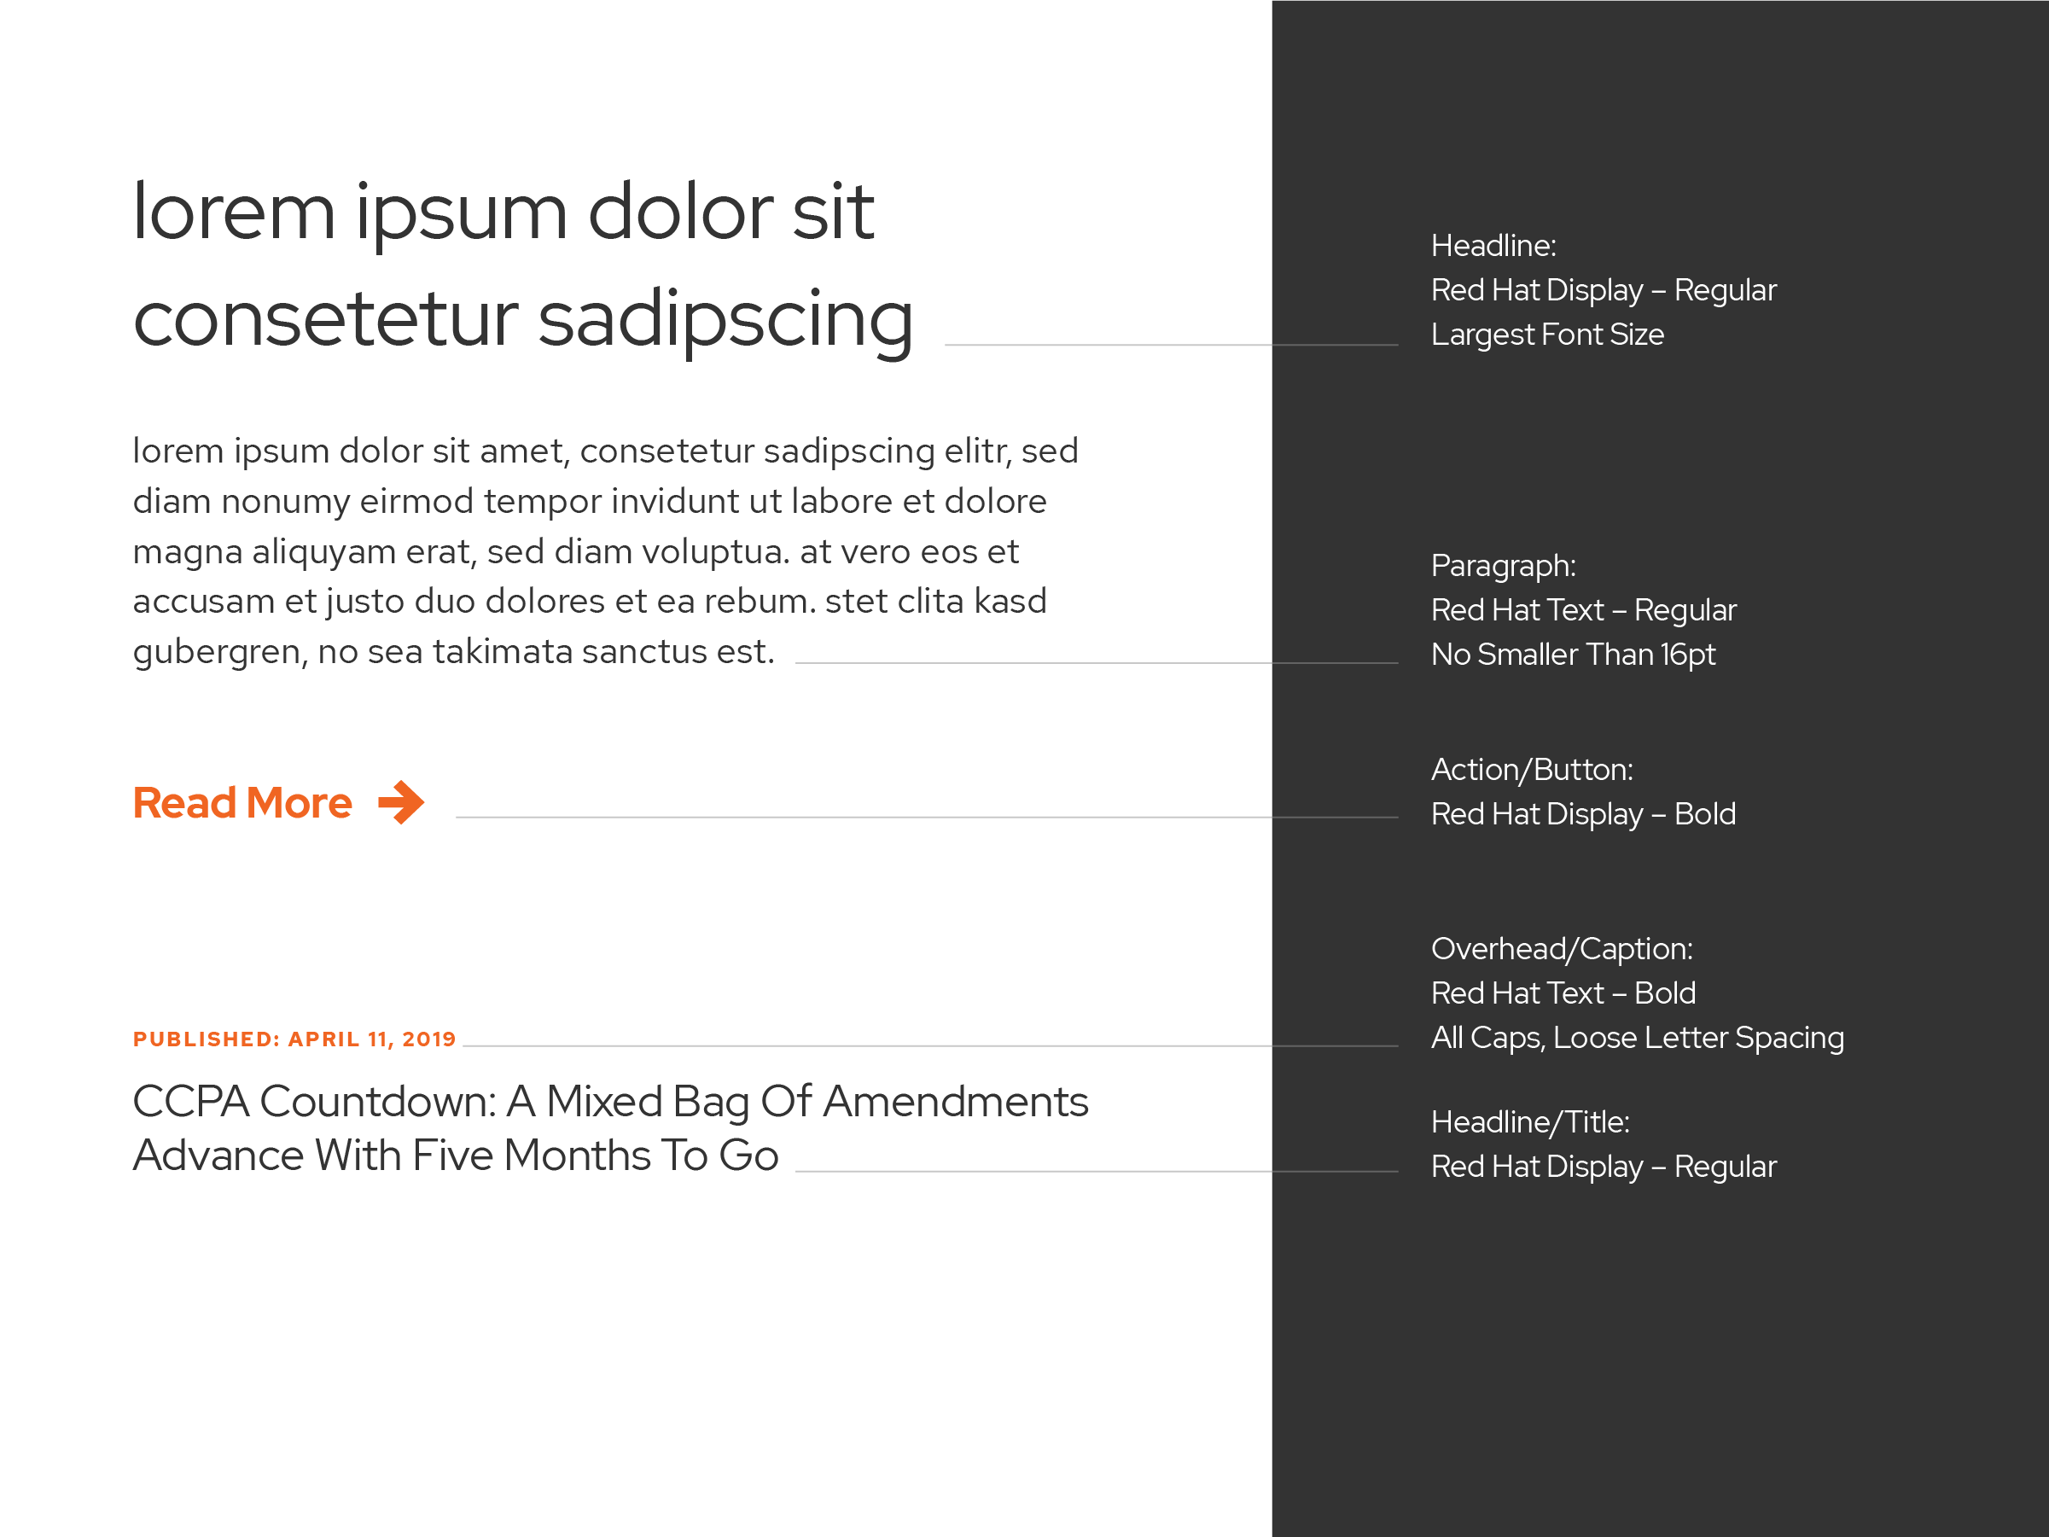Click the lorem ipsum body paragraph

coord(606,551)
